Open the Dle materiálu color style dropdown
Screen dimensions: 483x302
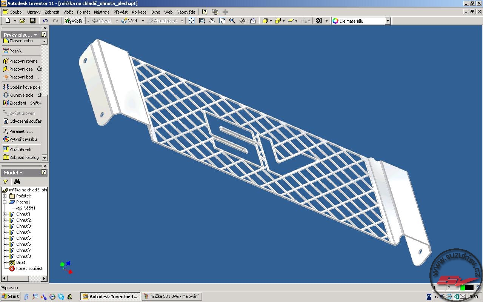(388, 21)
